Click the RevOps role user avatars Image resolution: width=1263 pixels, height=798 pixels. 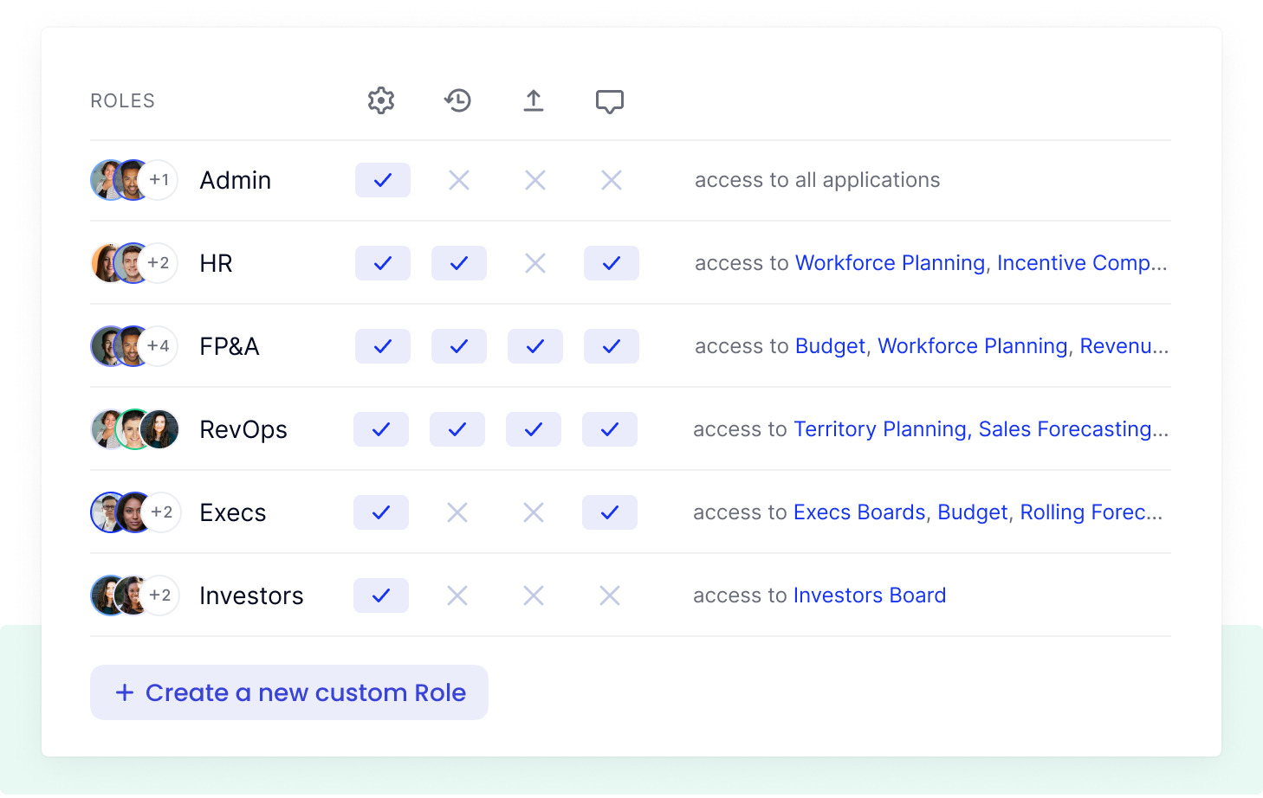tap(135, 429)
